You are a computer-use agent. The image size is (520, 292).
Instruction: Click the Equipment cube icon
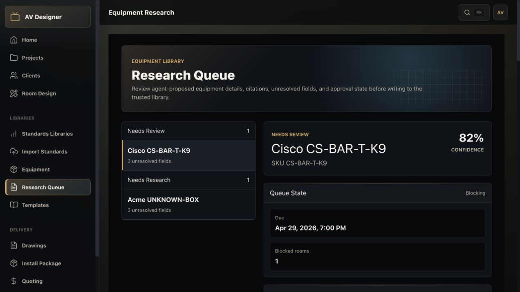(14, 169)
